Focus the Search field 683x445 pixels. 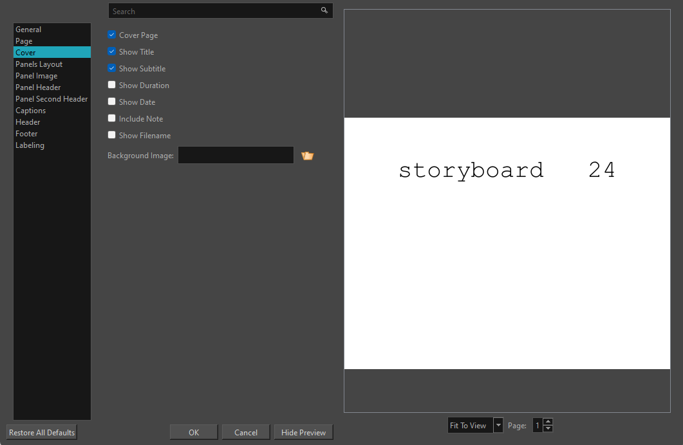[220, 11]
